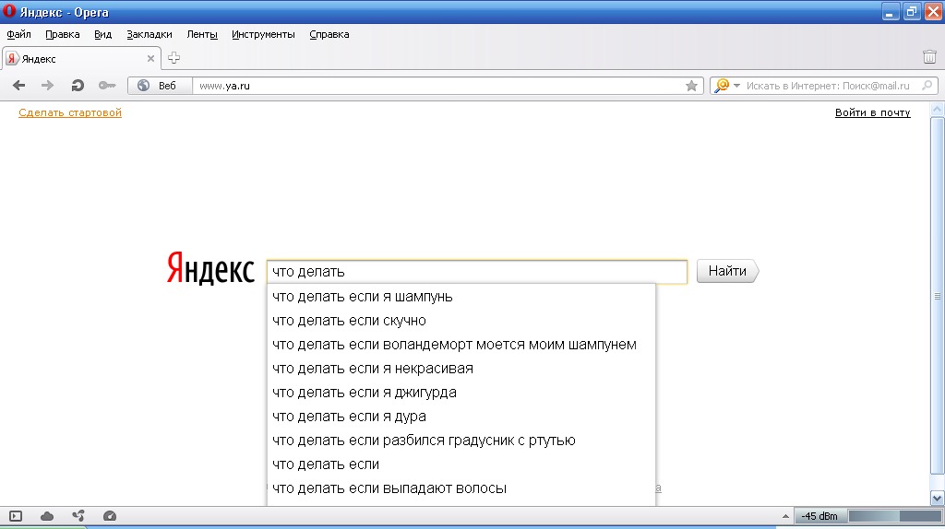The image size is (945, 529).
Task: Select suggestion 'что делать если я шампунь'
Action: click(461, 297)
